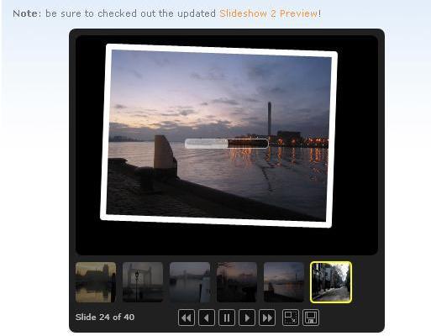This screenshot has height=336, width=431.
Task: Go to the previous slide
Action: point(207,318)
